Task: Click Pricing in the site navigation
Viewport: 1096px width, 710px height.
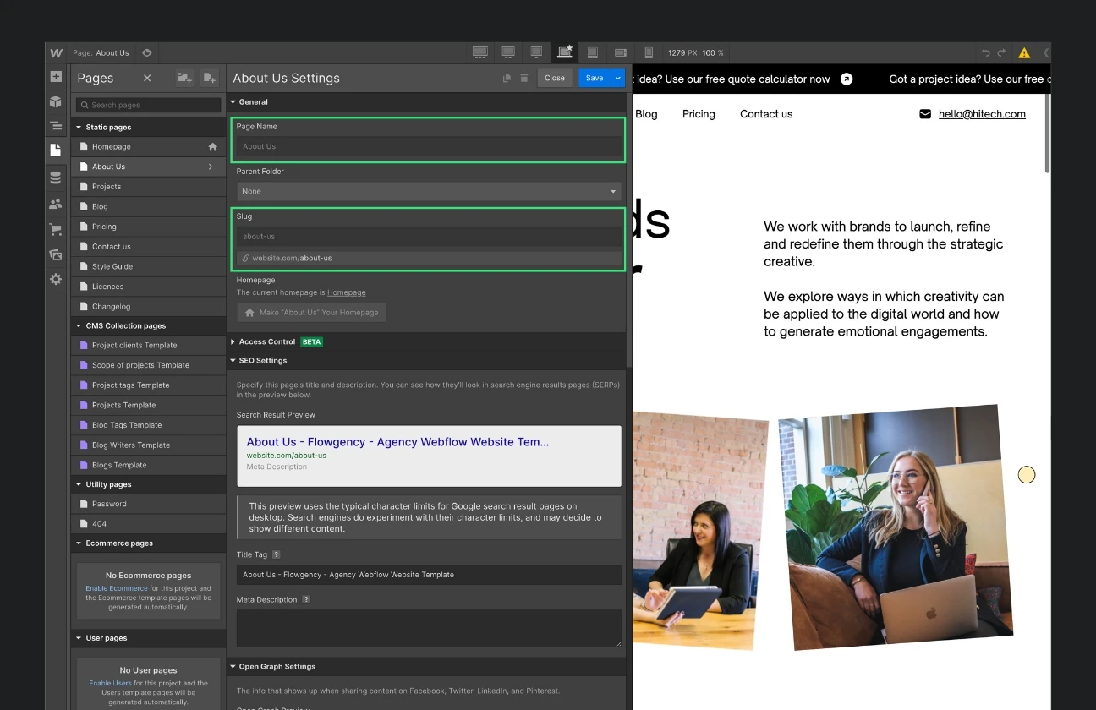Action: (699, 114)
